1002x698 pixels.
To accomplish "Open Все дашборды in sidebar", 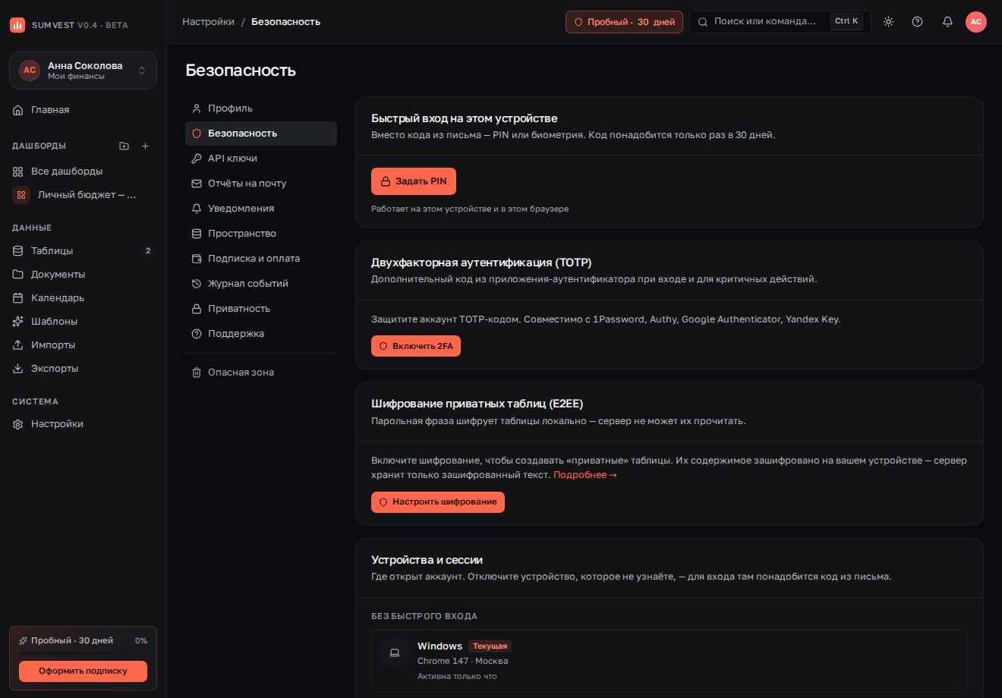I will tap(83, 171).
